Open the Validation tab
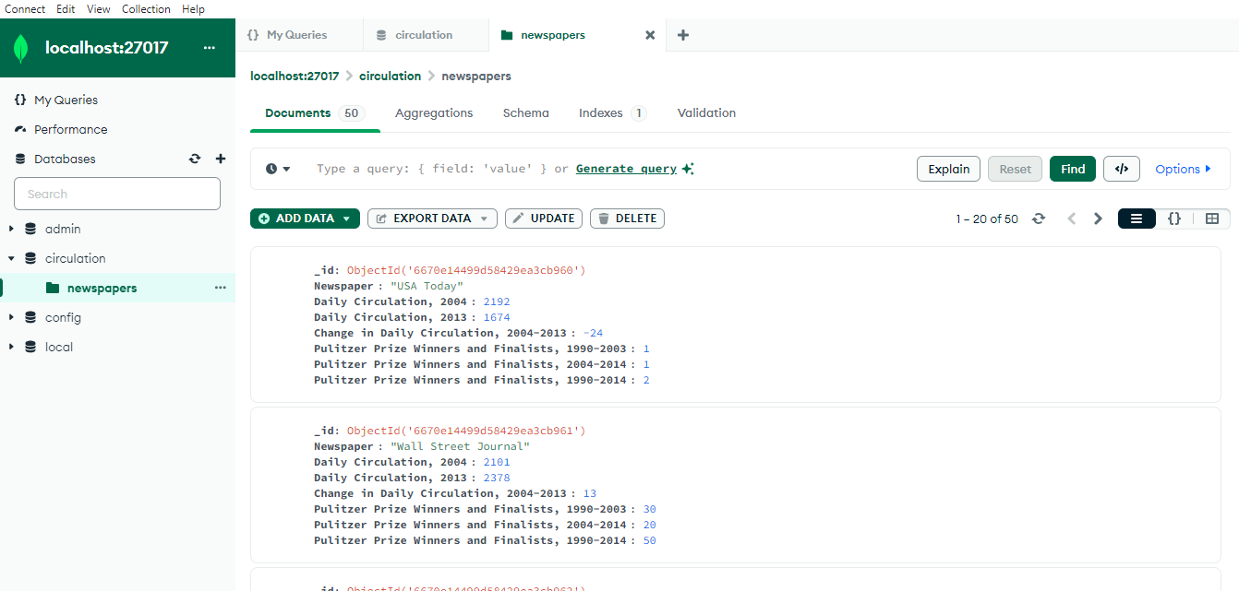Image resolution: width=1239 pixels, height=591 pixels. pyautogui.click(x=706, y=112)
